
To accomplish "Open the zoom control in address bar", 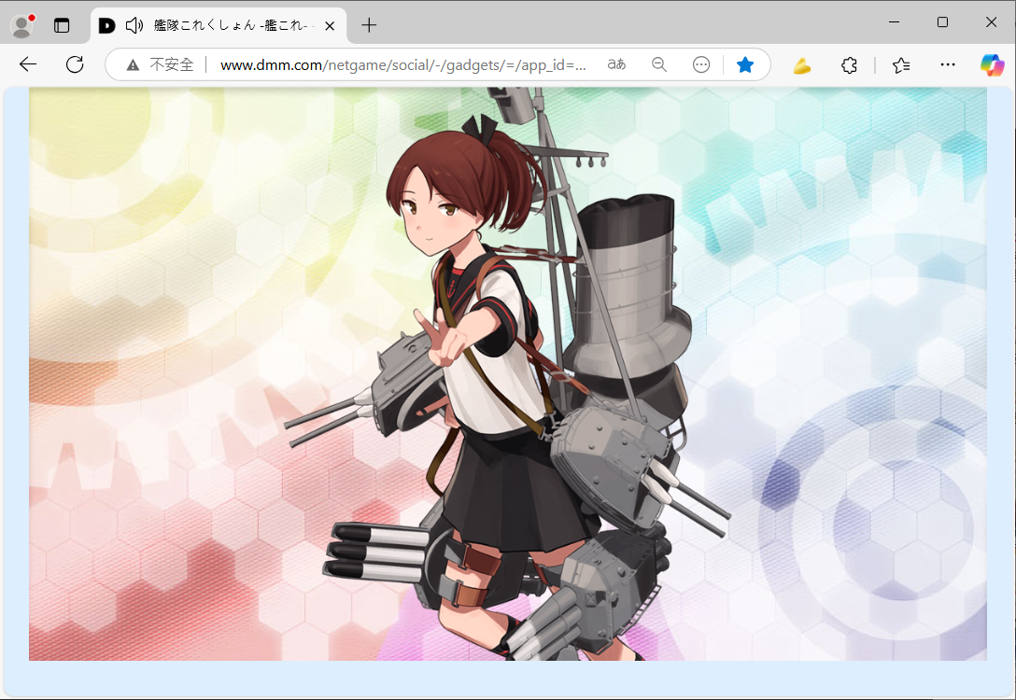I will click(659, 64).
